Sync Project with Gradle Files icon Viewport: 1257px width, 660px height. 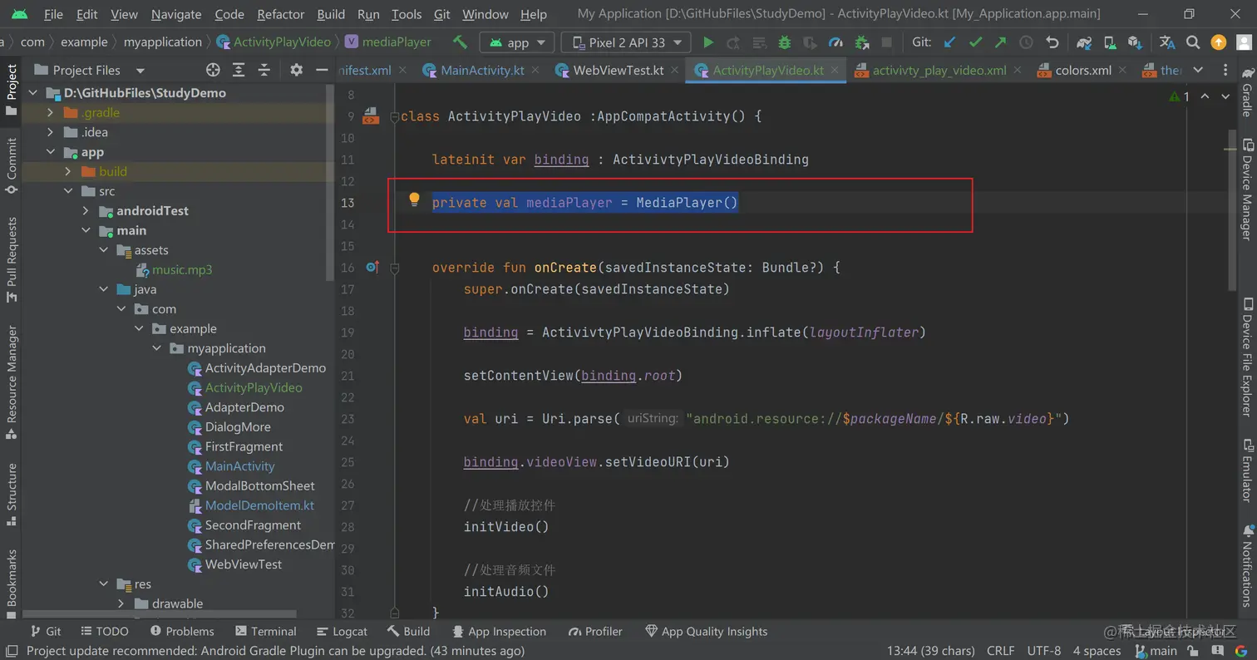tap(1084, 42)
